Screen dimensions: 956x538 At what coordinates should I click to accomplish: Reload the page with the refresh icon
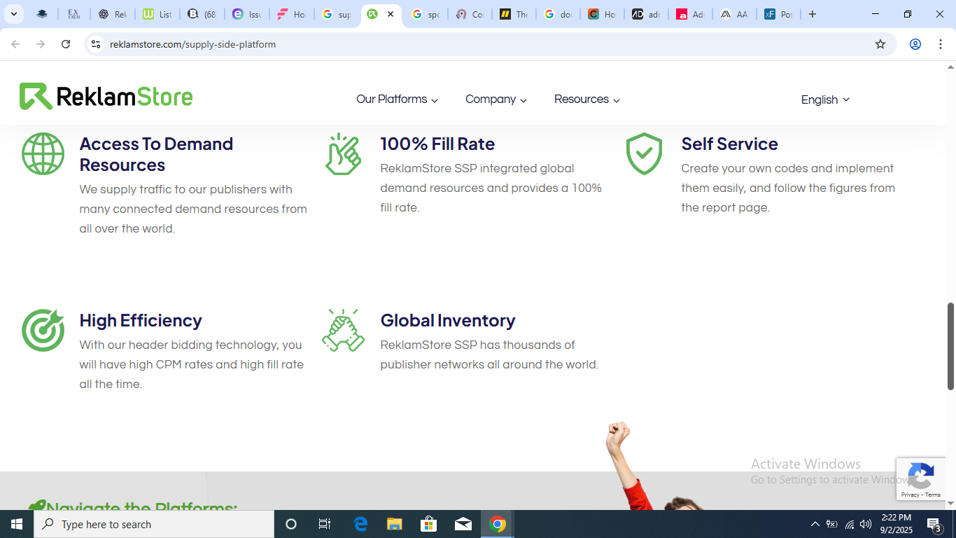(x=66, y=44)
